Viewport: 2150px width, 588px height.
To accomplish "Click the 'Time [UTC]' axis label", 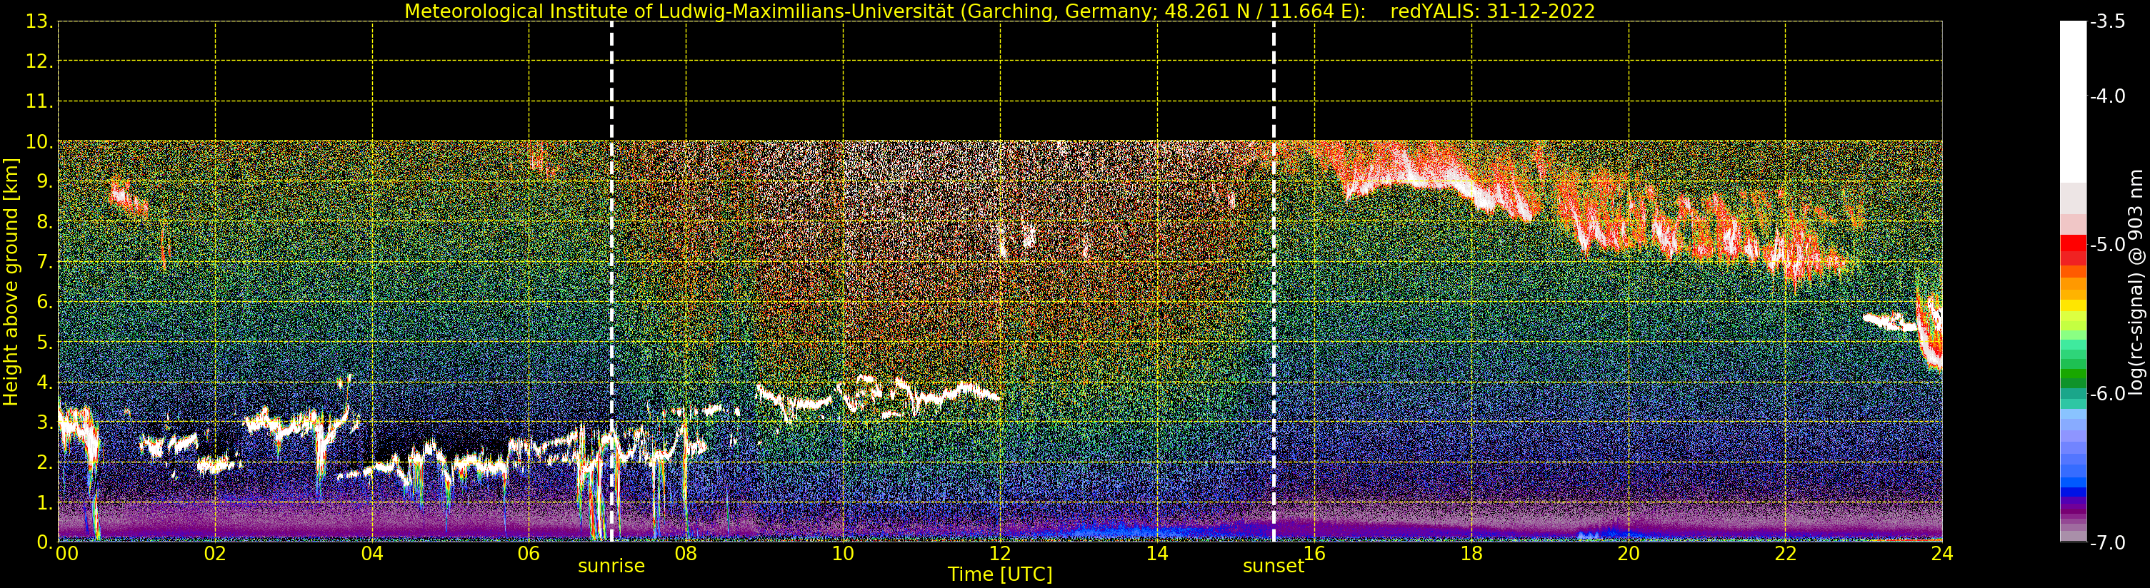I will click(x=1000, y=574).
